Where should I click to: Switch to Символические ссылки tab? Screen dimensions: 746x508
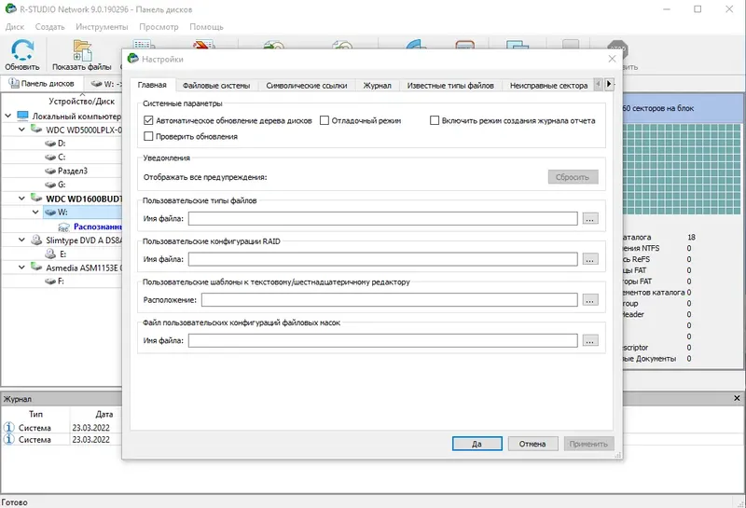coord(307,86)
